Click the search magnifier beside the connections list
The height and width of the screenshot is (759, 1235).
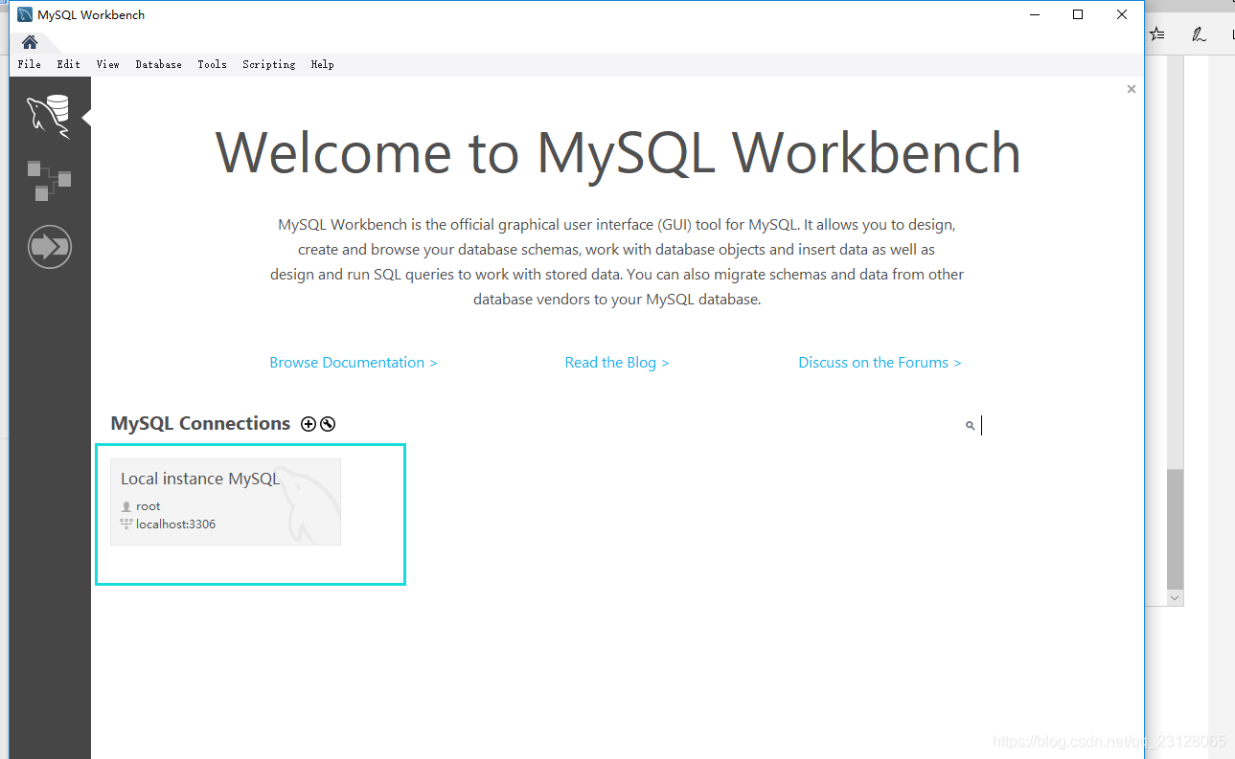(970, 425)
